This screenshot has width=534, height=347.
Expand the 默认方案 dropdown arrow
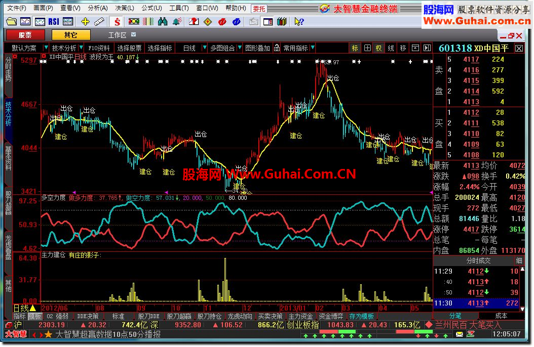click(x=46, y=48)
